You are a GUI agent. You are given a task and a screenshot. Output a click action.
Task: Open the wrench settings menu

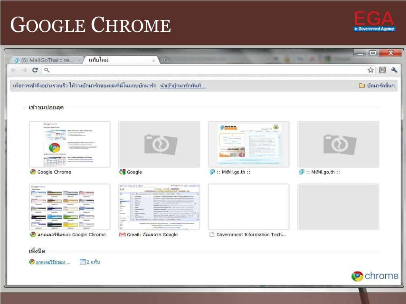[x=394, y=70]
